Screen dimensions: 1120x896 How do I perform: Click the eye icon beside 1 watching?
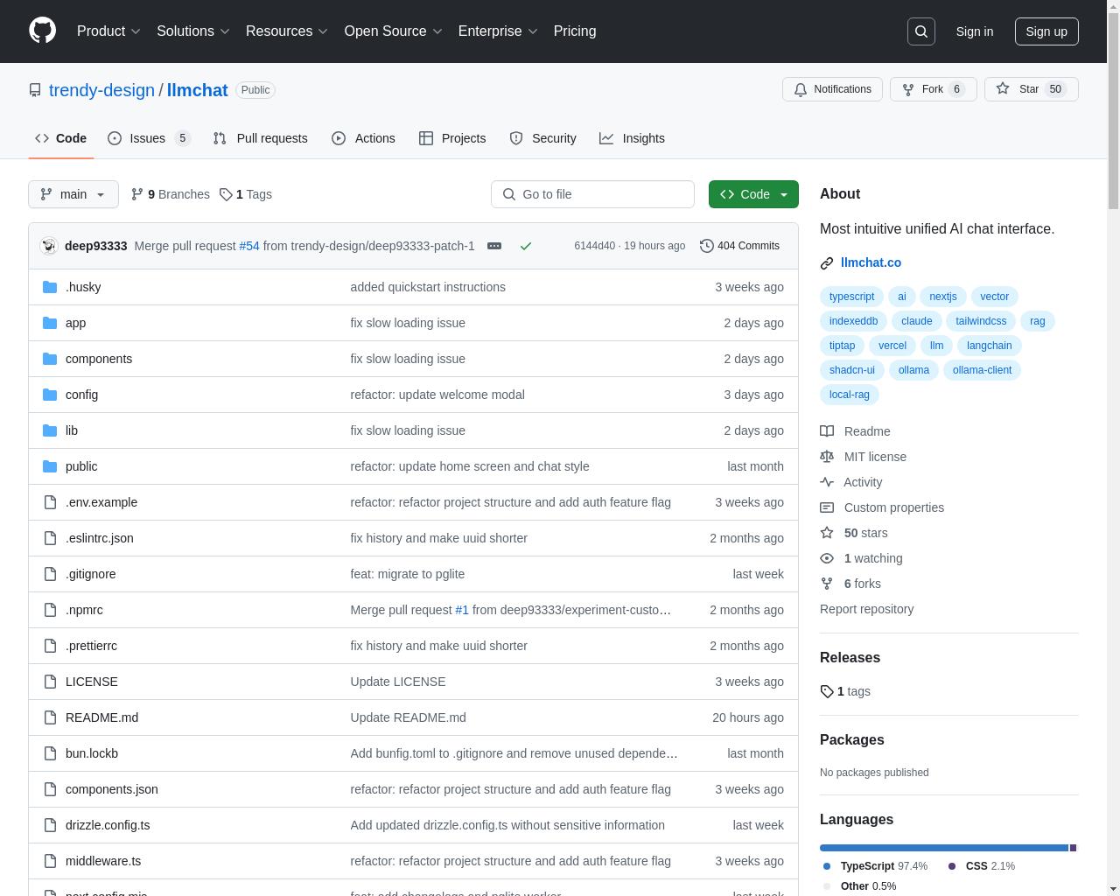click(827, 558)
